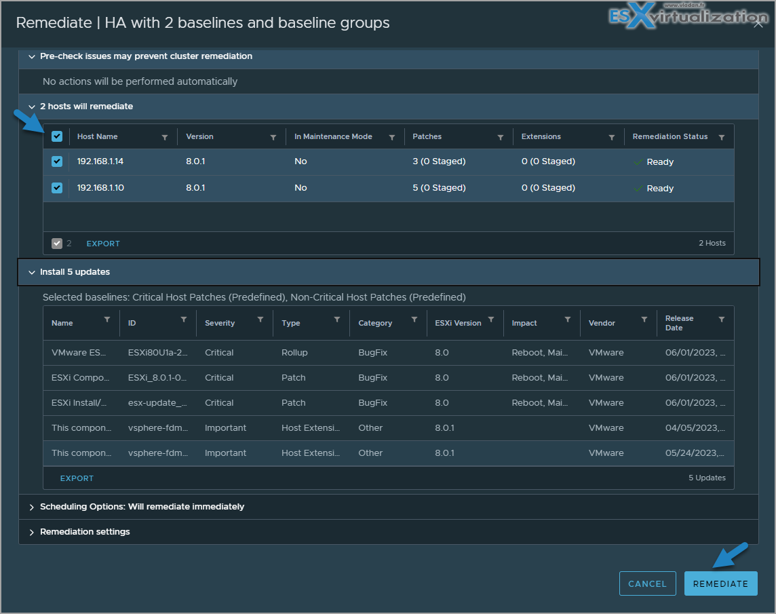Filter the In Maintenance Mode column
The height and width of the screenshot is (614, 776).
pyautogui.click(x=392, y=137)
